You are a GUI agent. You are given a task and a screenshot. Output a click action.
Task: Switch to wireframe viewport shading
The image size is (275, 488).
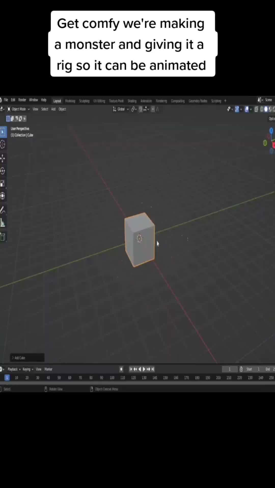[x=262, y=109]
